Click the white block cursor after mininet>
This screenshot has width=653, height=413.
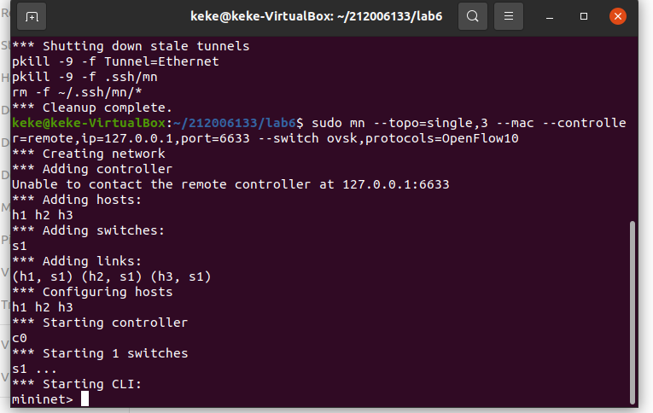tap(85, 398)
